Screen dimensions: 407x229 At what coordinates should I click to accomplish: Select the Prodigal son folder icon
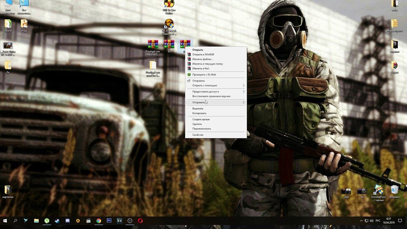click(153, 65)
